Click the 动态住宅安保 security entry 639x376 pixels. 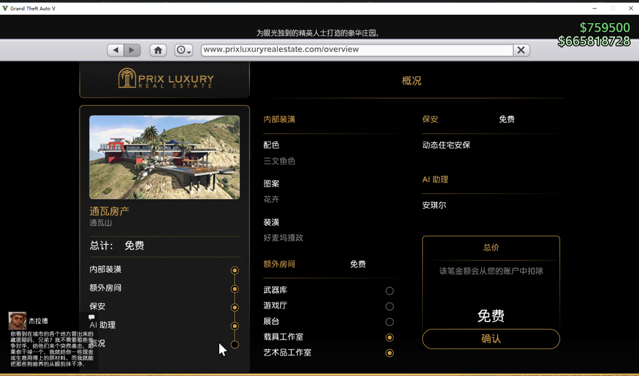tap(446, 145)
